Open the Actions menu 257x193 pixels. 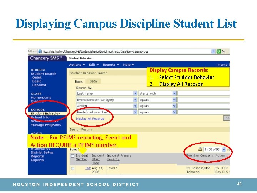pyautogui.click(x=77, y=65)
